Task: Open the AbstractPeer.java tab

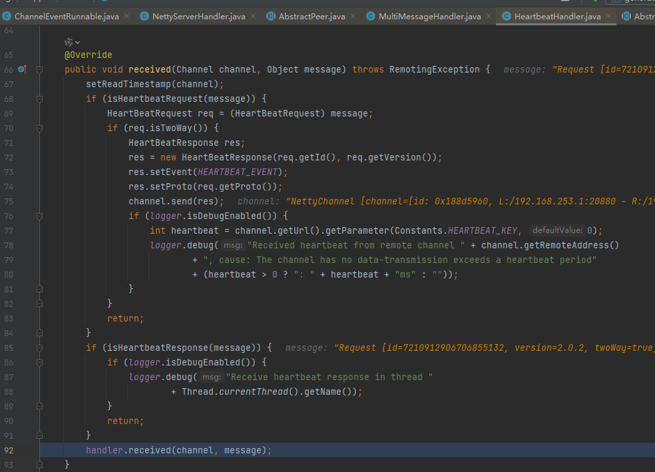Action: (312, 16)
